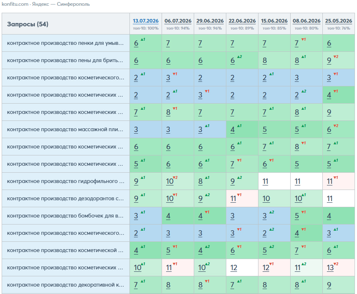Open position 8 for 'декоративной к' on 06.07.2026
This screenshot has width=357, height=294.
(168, 285)
